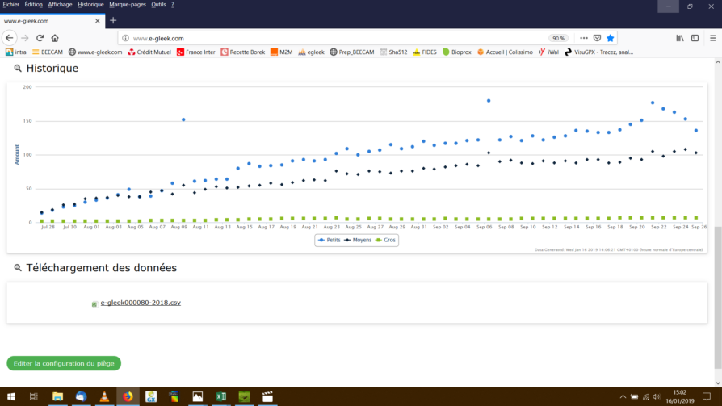The height and width of the screenshot is (406, 722).
Task: Open the Affichage menu
Action: 60,5
